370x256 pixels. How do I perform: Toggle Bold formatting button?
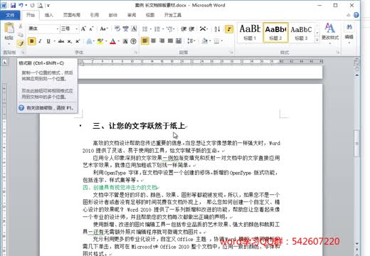click(x=31, y=41)
